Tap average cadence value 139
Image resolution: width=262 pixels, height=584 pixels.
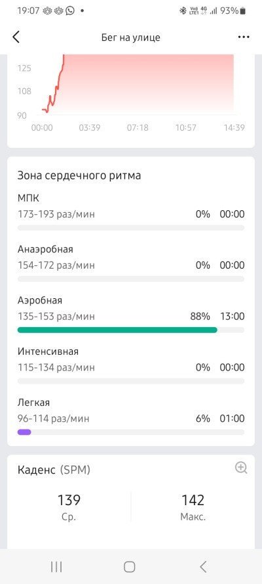69,500
